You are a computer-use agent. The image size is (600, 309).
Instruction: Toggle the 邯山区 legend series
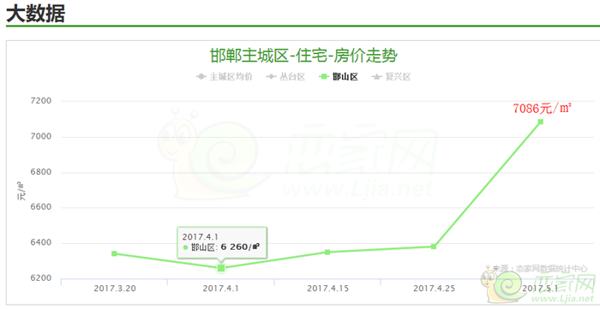(x=339, y=77)
